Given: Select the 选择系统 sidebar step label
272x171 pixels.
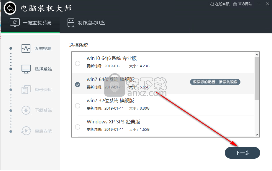Looking at the screenshot, I should 43,69.
